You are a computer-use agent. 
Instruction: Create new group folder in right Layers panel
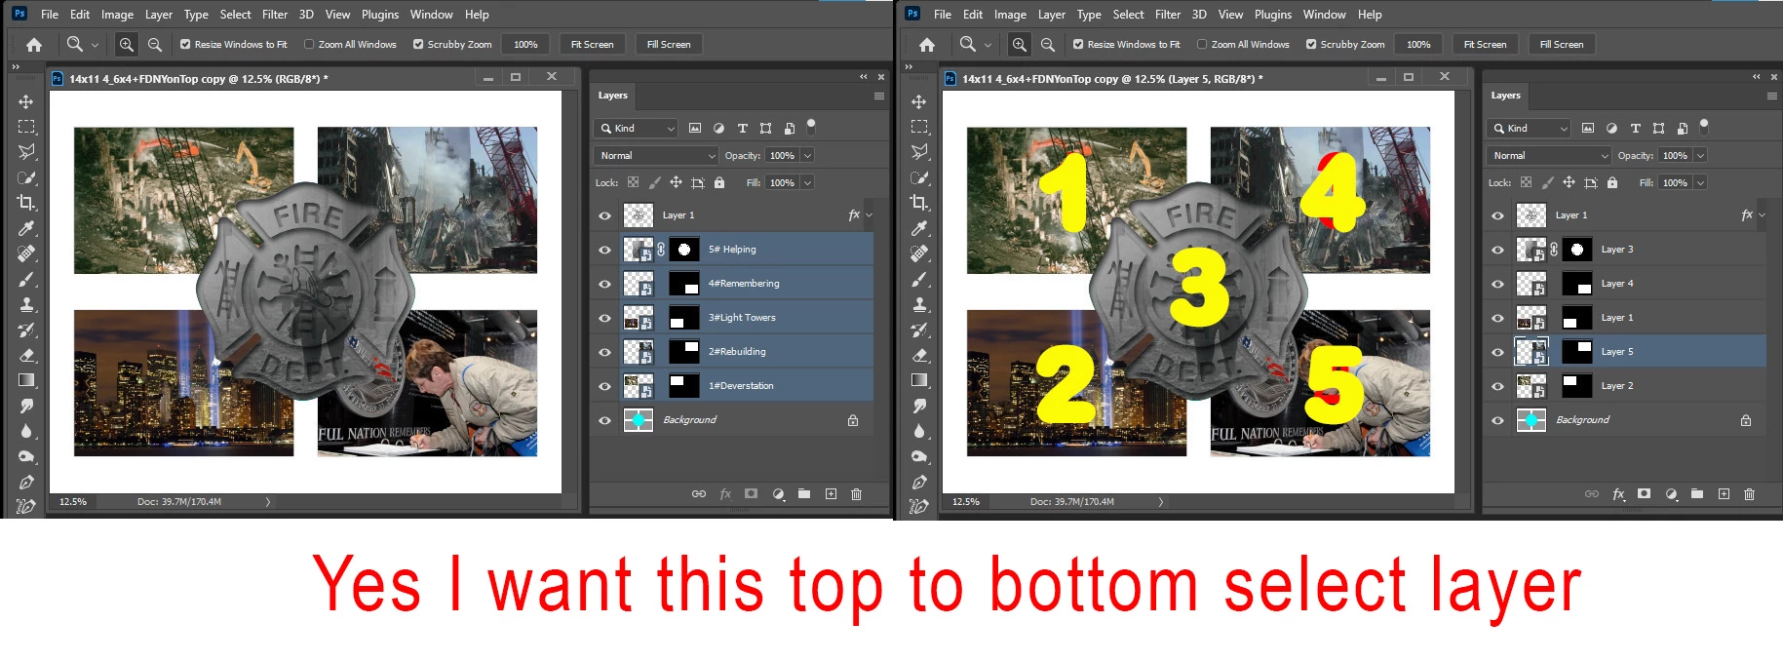(1697, 494)
